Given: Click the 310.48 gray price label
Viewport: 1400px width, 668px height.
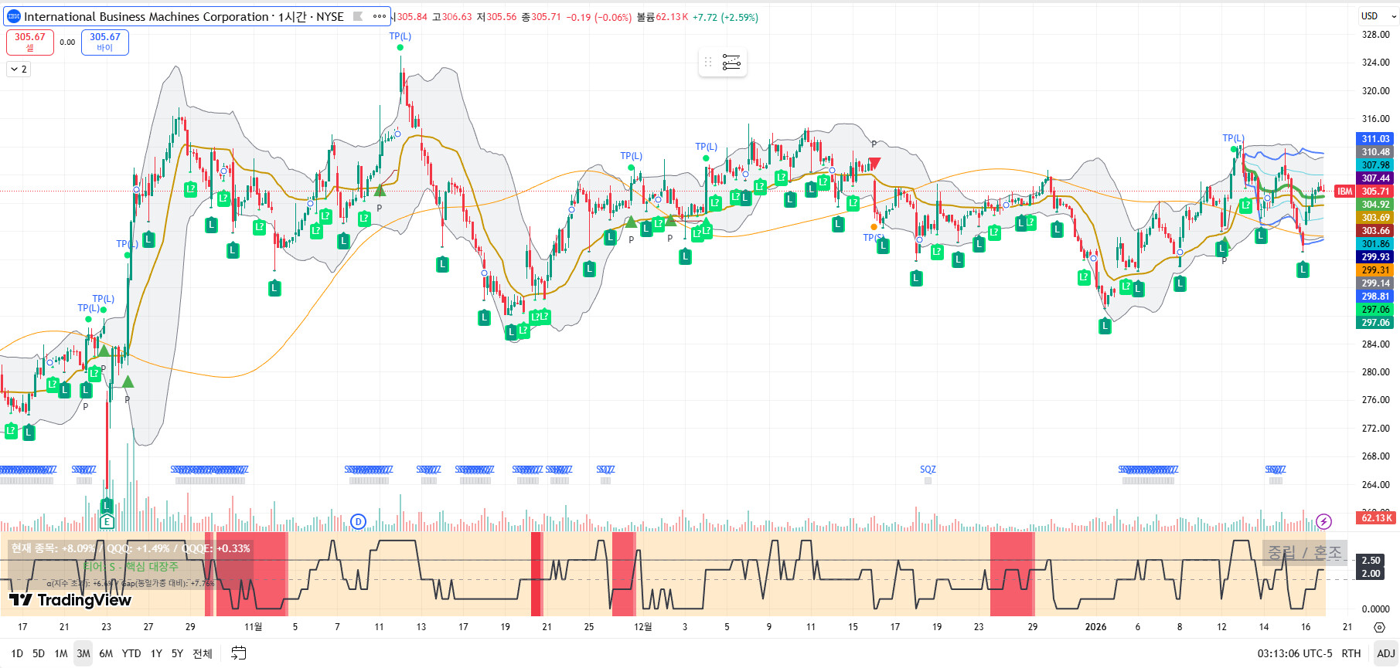Looking at the screenshot, I should point(1376,152).
